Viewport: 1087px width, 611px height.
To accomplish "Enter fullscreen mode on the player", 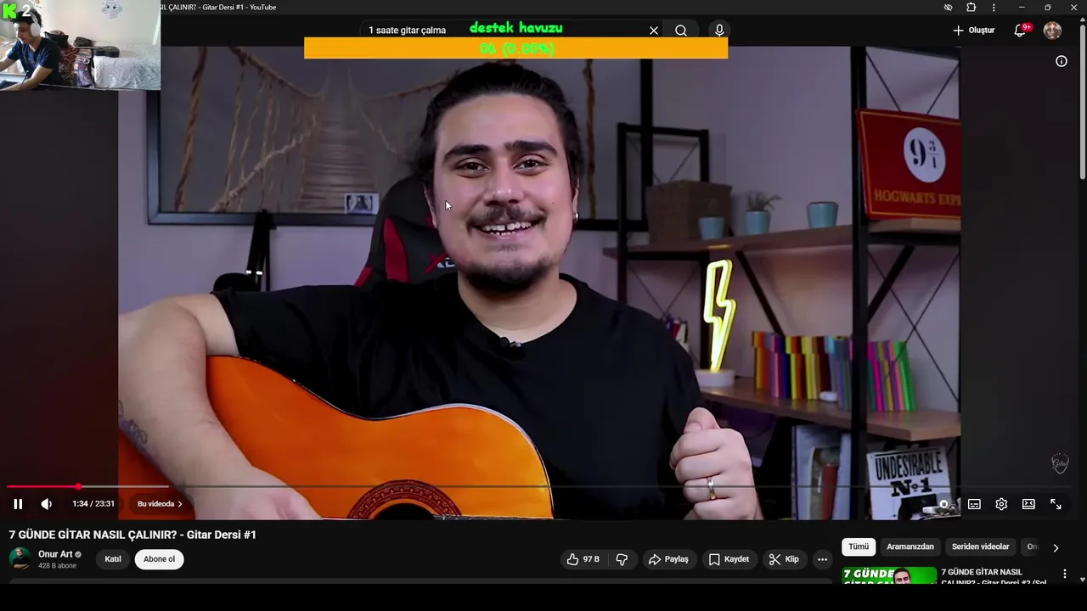I will [x=1056, y=504].
